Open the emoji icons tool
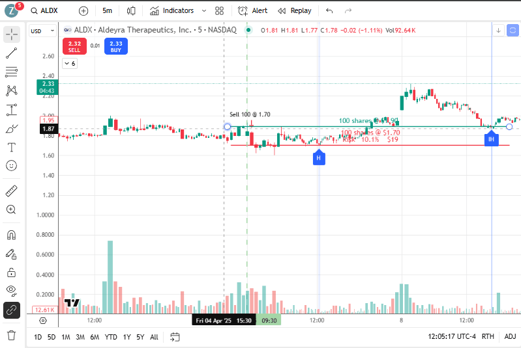521x348 pixels. 12,165
